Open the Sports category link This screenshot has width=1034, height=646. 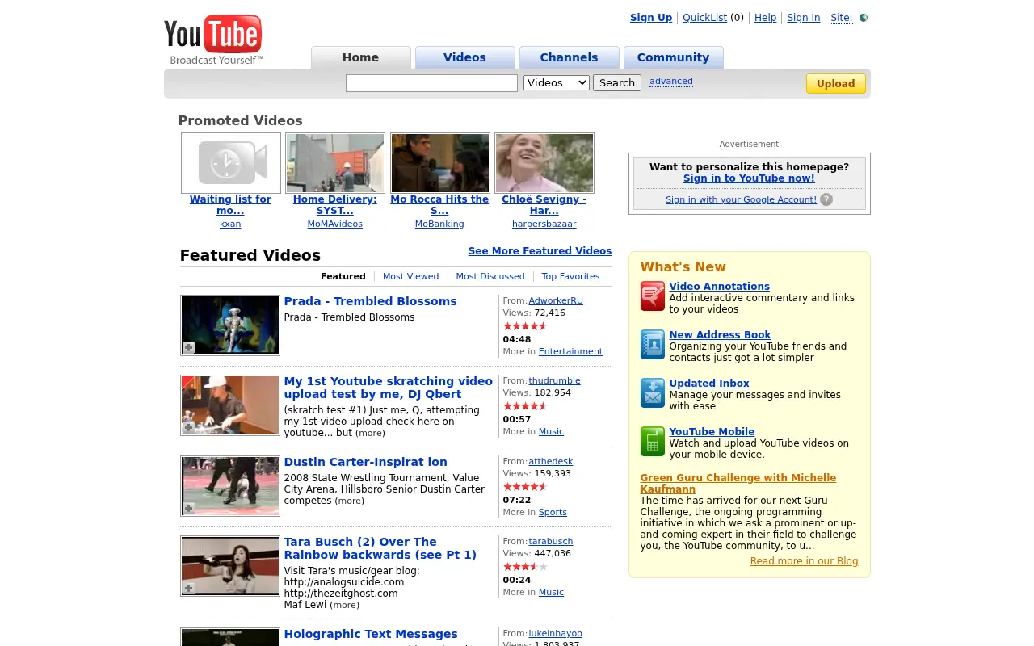[553, 513]
